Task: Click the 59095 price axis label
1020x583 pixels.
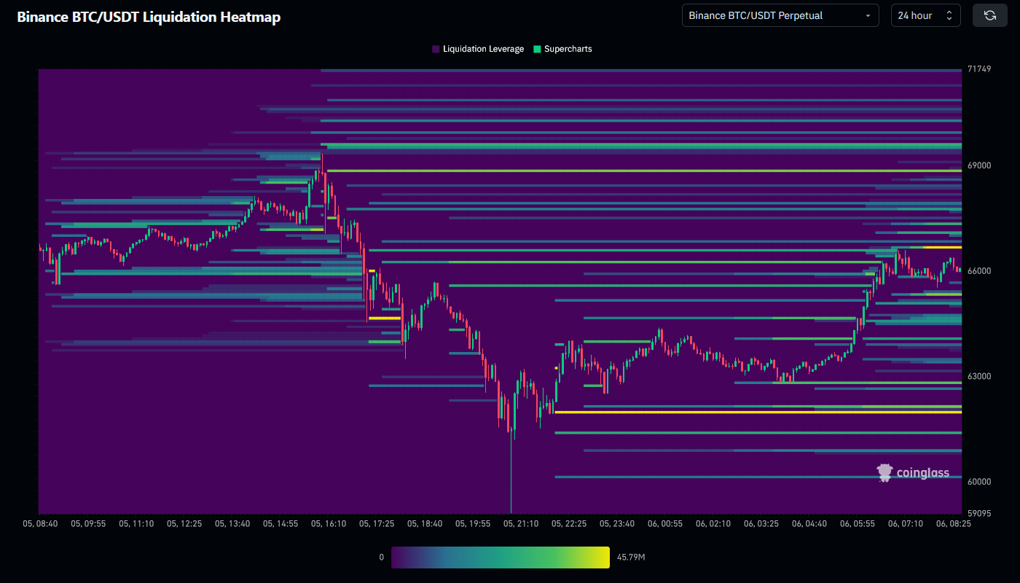Action: coord(979,513)
